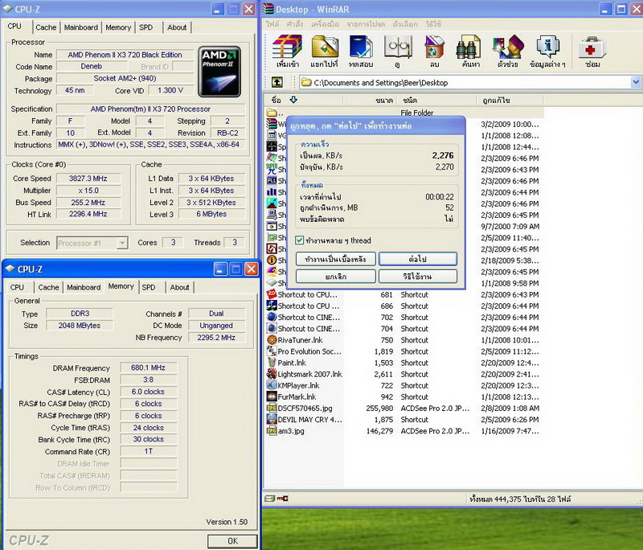Click the Bus Speed value 255.2 MHz

coord(88,202)
